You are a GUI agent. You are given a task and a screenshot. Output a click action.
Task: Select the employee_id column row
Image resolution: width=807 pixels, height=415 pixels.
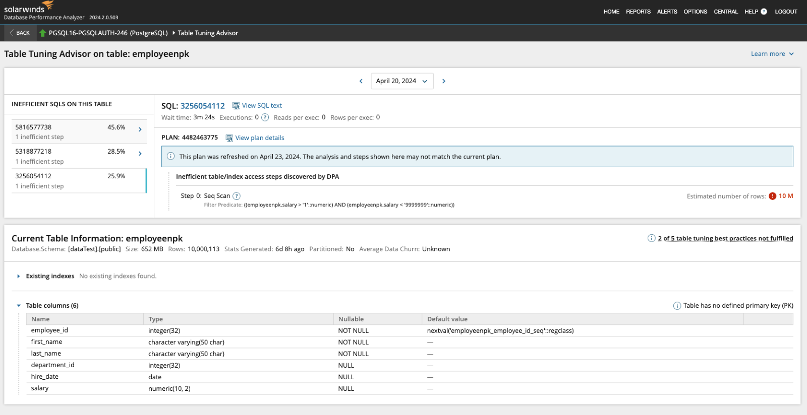point(410,331)
